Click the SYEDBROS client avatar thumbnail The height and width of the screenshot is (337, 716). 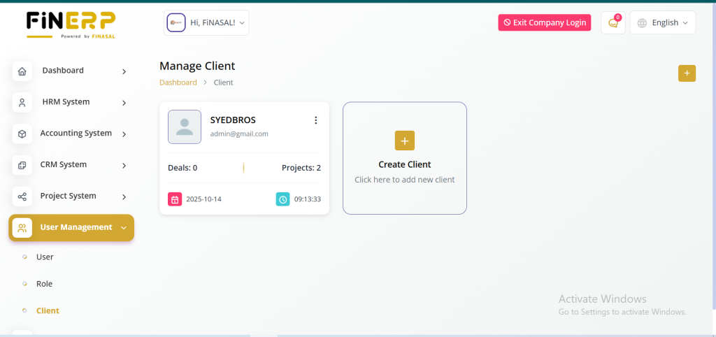pos(185,127)
